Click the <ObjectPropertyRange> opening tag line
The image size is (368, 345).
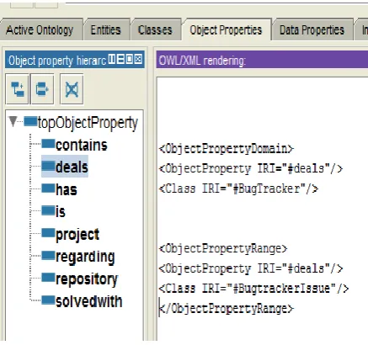[x=223, y=248]
